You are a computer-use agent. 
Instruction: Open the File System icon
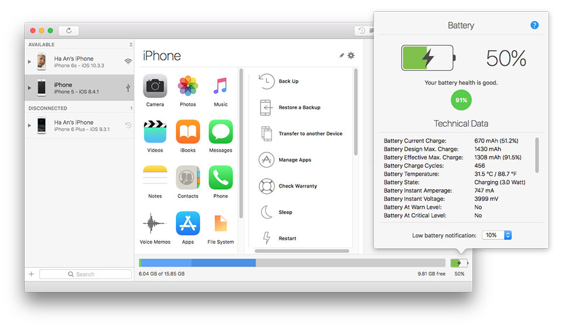(221, 223)
